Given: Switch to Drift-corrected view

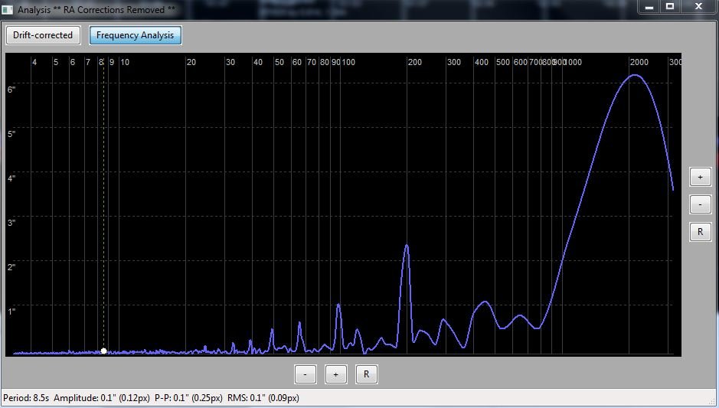Looking at the screenshot, I should (x=43, y=35).
